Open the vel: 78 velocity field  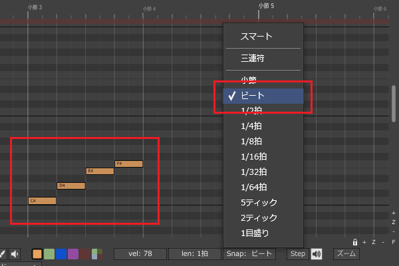pyautogui.click(x=139, y=253)
